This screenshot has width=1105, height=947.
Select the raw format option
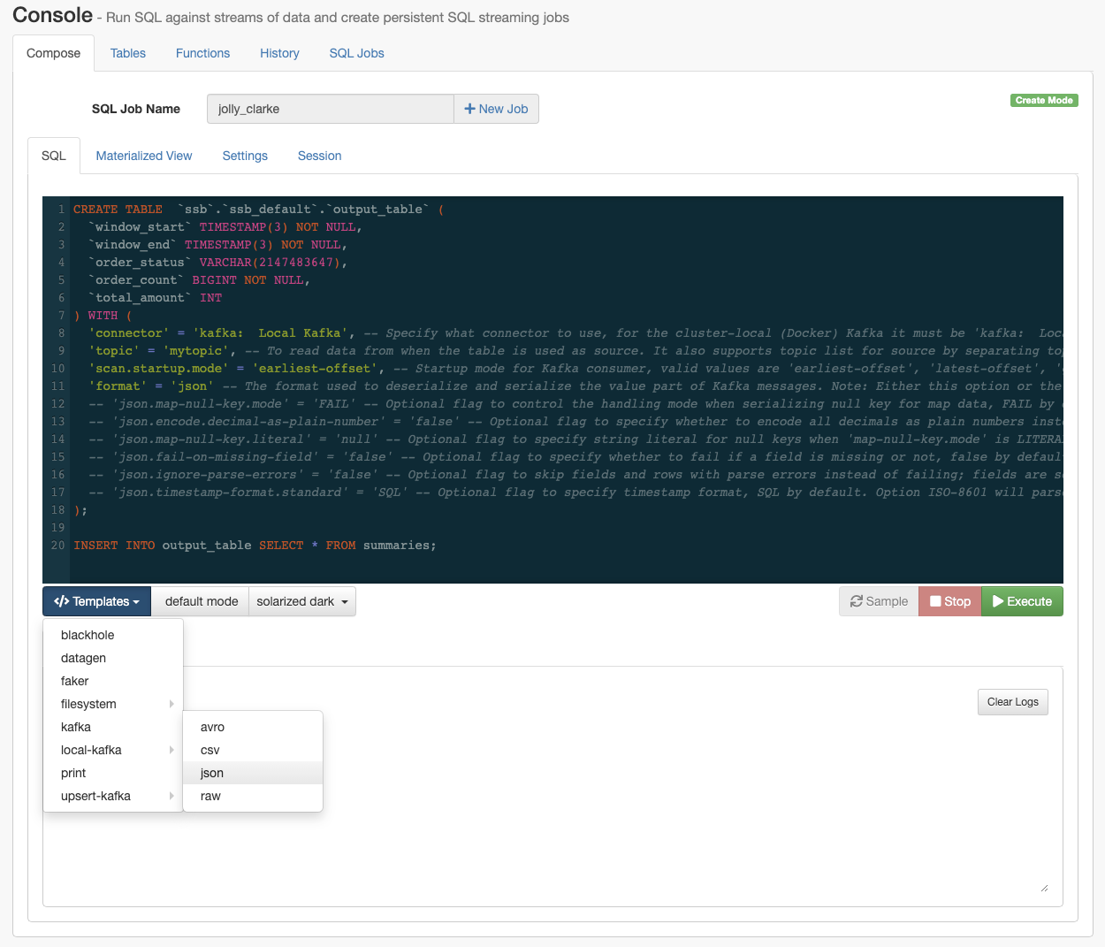210,796
